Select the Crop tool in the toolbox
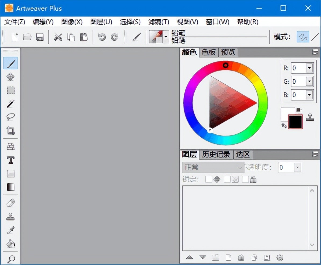321x265 pixels. coord(10,131)
